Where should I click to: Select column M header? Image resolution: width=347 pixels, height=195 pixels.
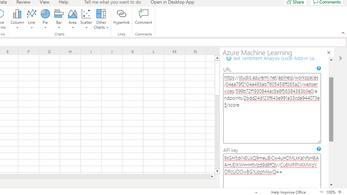[x=174, y=52]
